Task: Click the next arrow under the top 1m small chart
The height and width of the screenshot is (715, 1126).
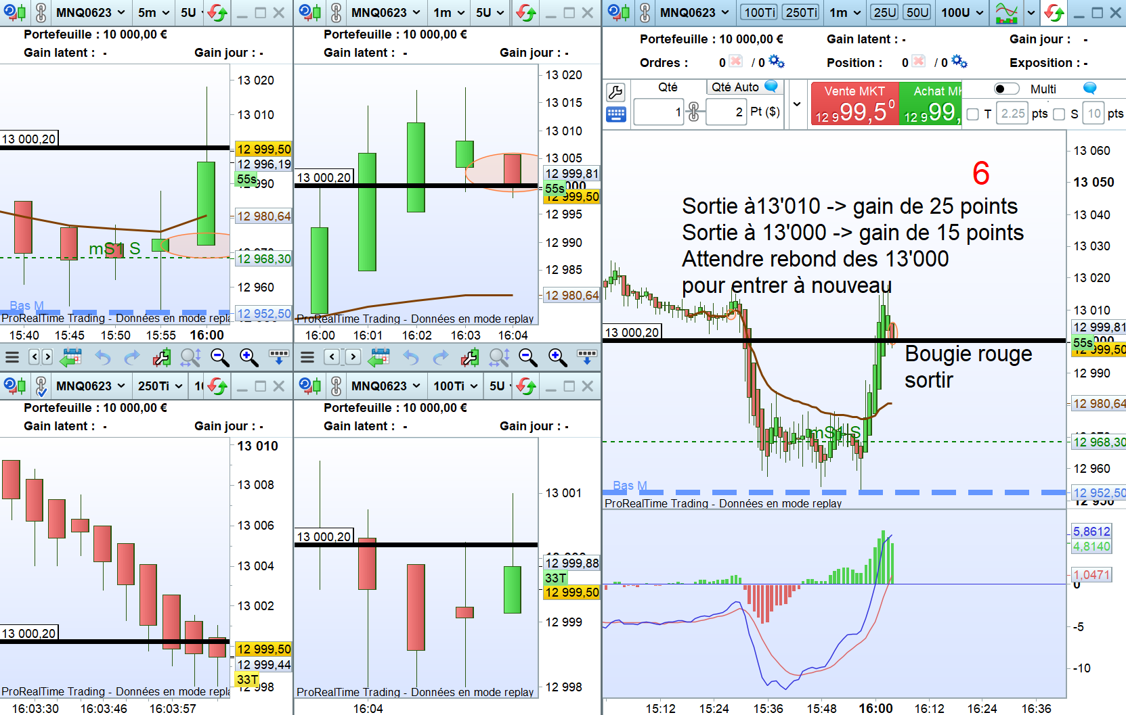Action: pos(353,356)
